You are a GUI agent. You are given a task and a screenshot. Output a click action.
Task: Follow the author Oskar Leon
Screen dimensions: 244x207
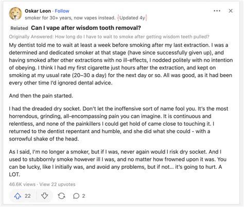[x=62, y=11]
